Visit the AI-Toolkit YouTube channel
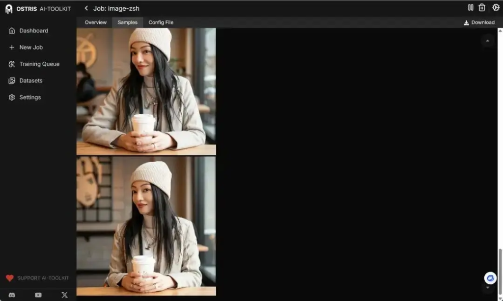Image resolution: width=503 pixels, height=301 pixels. point(38,295)
